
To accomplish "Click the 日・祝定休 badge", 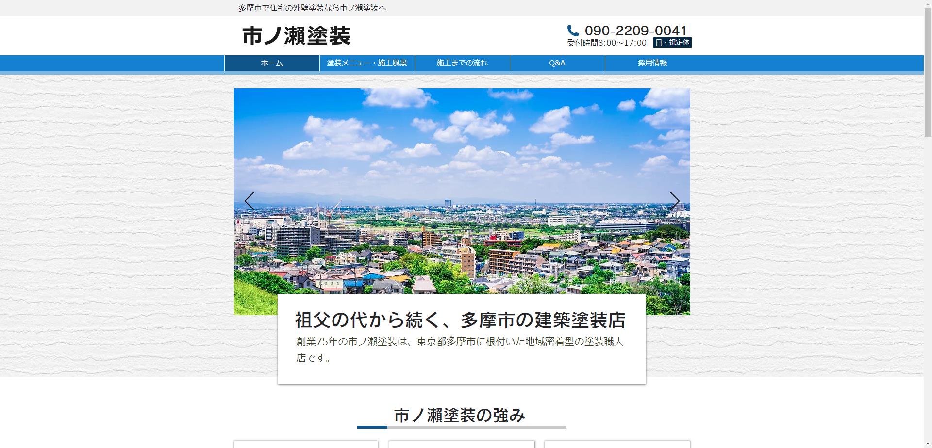I will click(671, 43).
